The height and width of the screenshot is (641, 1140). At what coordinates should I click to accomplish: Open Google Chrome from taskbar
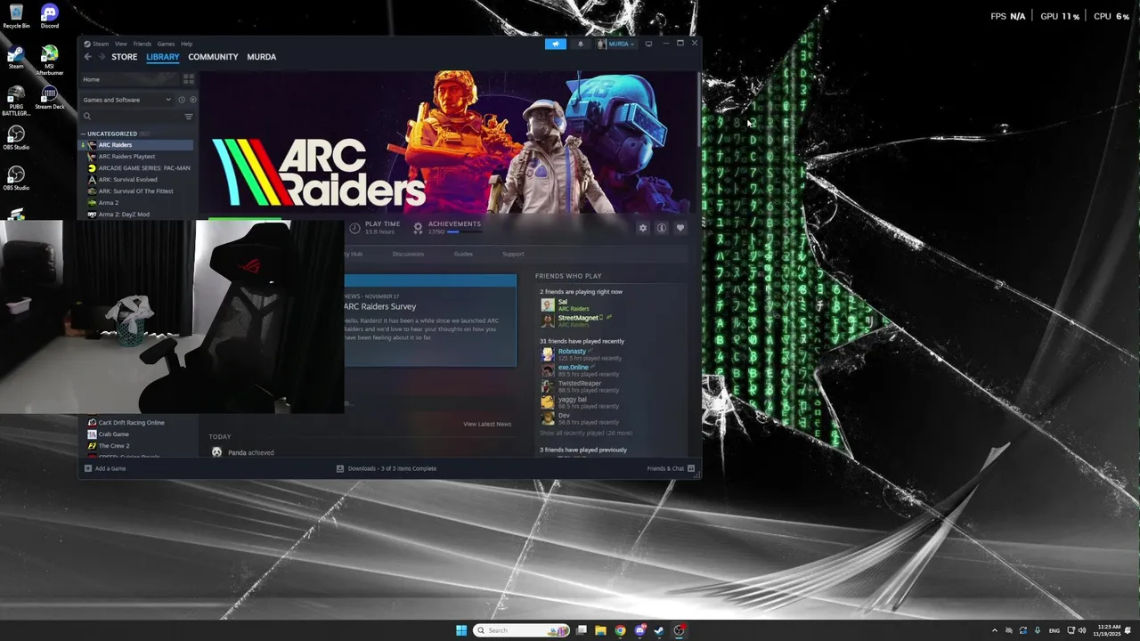pyautogui.click(x=621, y=630)
